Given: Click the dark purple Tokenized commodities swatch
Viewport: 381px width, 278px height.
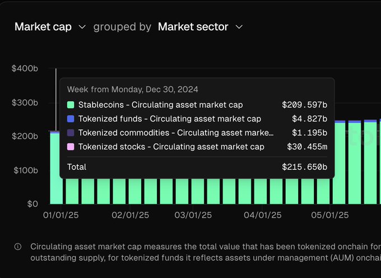Looking at the screenshot, I should tap(71, 133).
